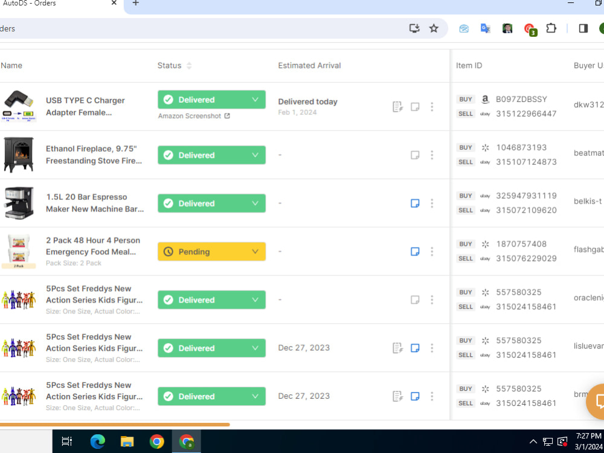Open three-dot menu for USB TYPE C Charger order
Viewport: 604px width, 453px height.
click(432, 107)
